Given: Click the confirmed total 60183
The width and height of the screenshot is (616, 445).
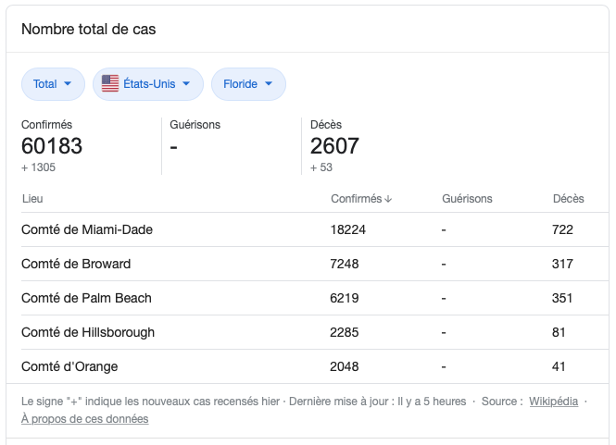Looking at the screenshot, I should [x=52, y=146].
